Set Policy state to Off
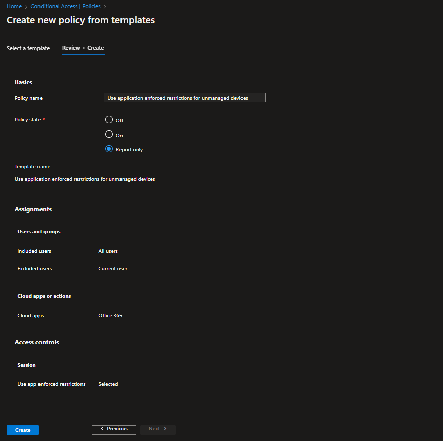443x441 pixels. pos(109,120)
